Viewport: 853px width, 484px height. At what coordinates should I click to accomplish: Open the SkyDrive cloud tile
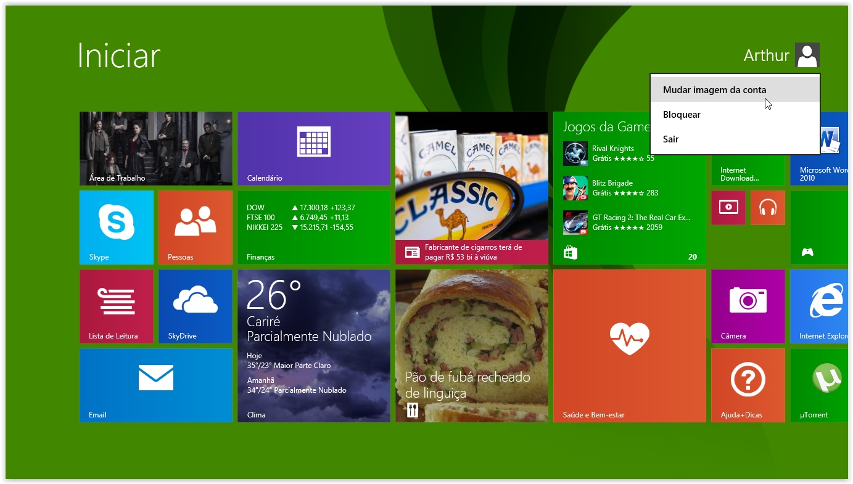click(x=196, y=306)
